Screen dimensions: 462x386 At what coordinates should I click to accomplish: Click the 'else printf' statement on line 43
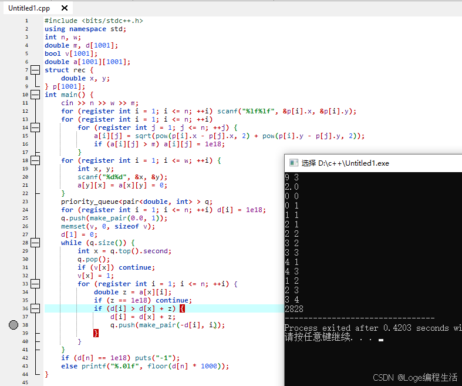click(145, 366)
